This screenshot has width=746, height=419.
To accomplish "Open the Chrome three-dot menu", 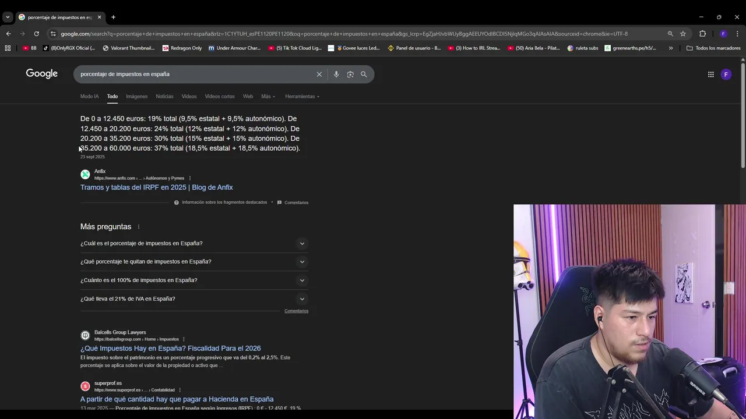I will click(738, 34).
